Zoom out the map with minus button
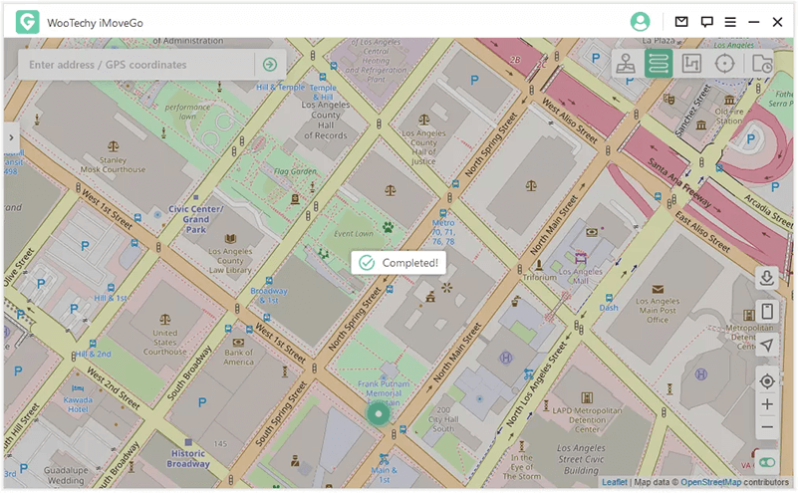The width and height of the screenshot is (798, 493). pyautogui.click(x=766, y=427)
